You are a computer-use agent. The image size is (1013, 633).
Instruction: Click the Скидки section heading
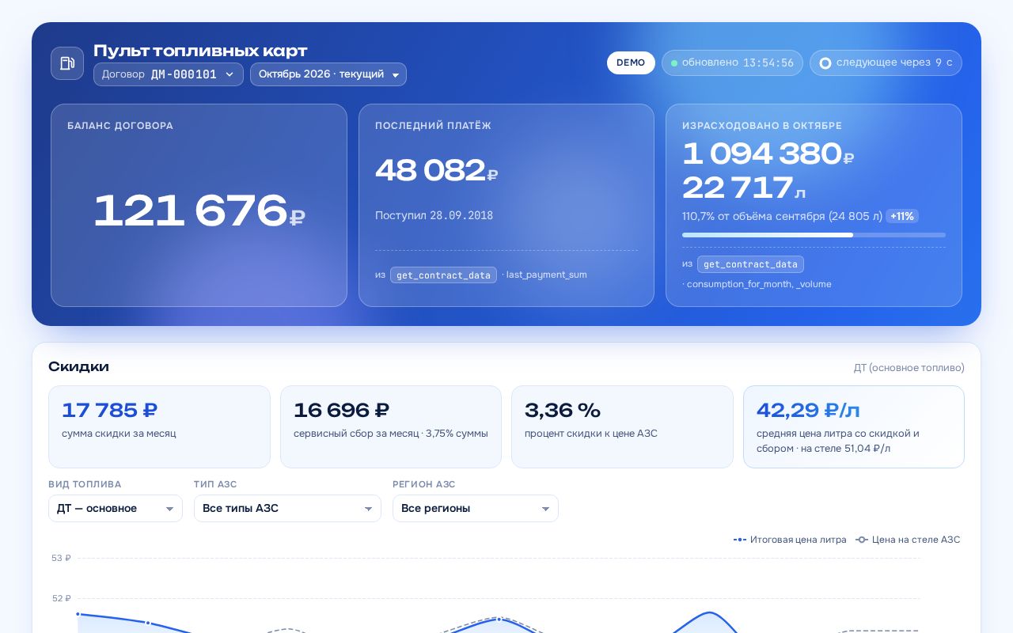click(78, 366)
